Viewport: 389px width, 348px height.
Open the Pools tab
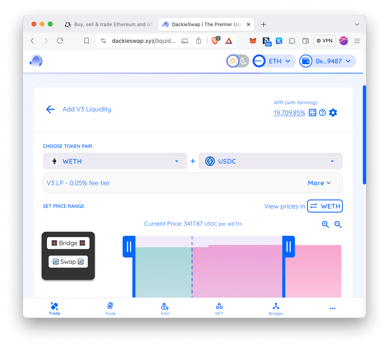110,309
